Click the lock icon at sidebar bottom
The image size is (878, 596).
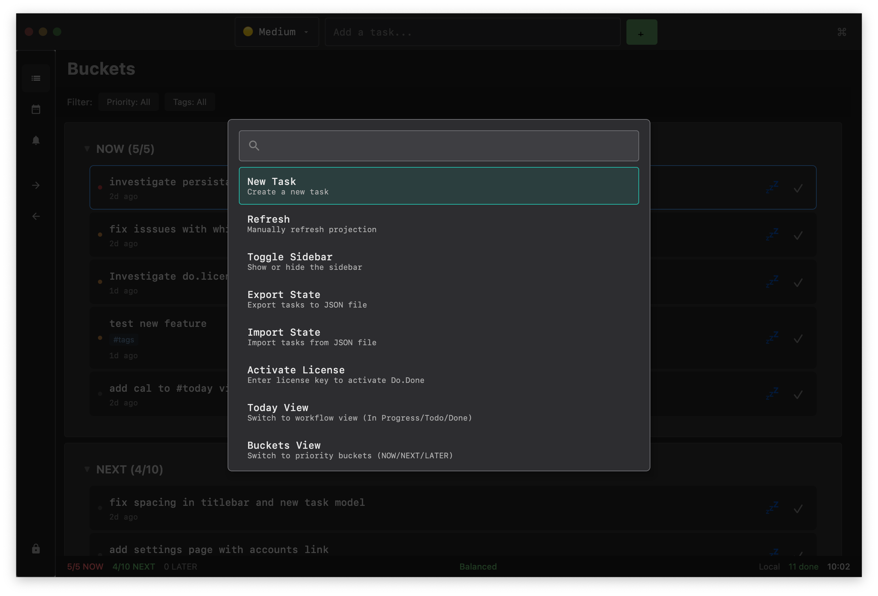36,548
